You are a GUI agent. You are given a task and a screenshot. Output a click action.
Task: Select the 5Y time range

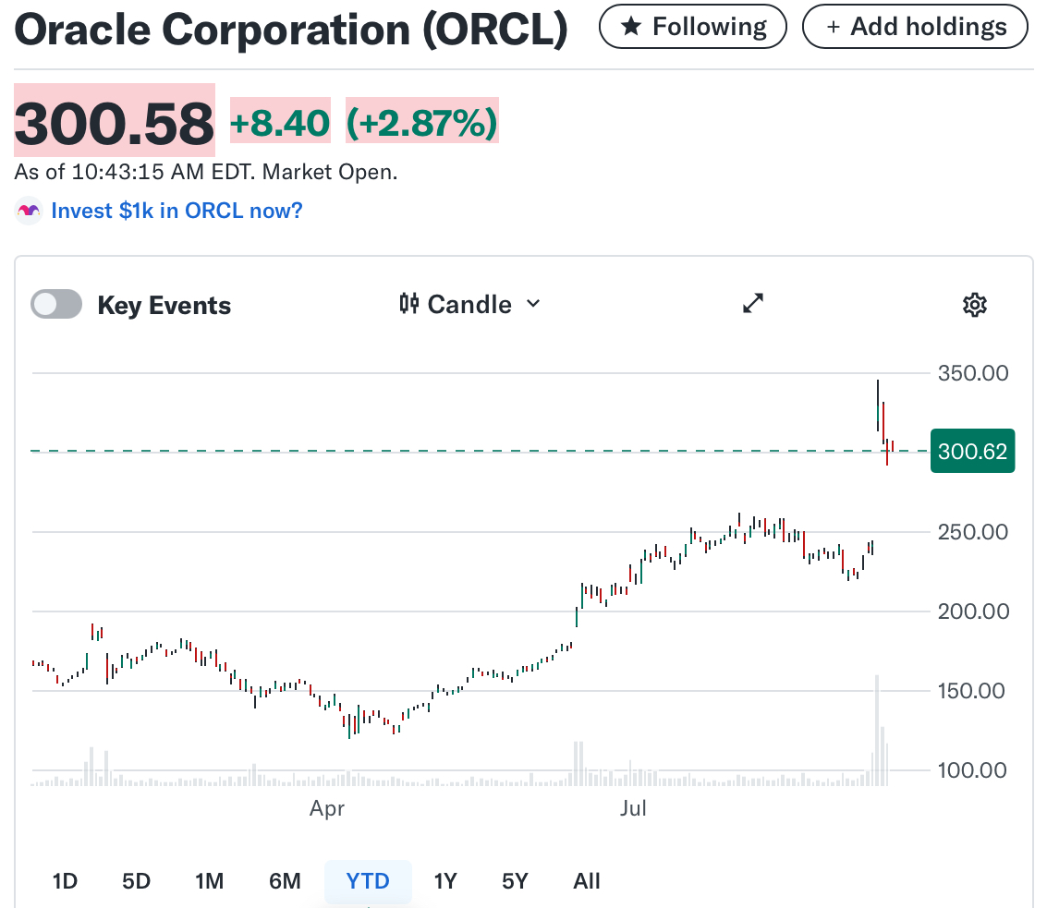point(515,881)
